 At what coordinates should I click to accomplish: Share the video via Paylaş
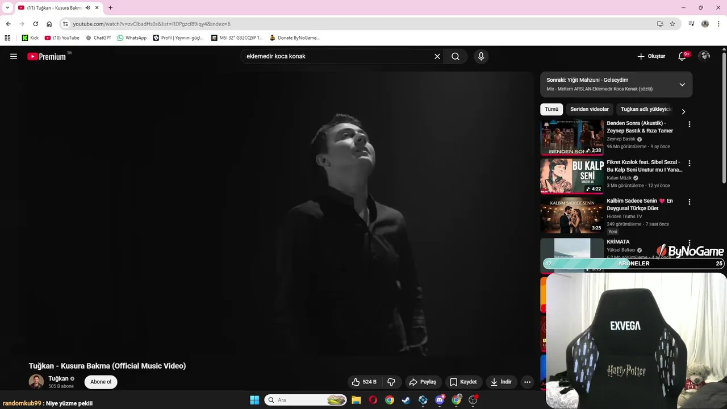point(423,382)
